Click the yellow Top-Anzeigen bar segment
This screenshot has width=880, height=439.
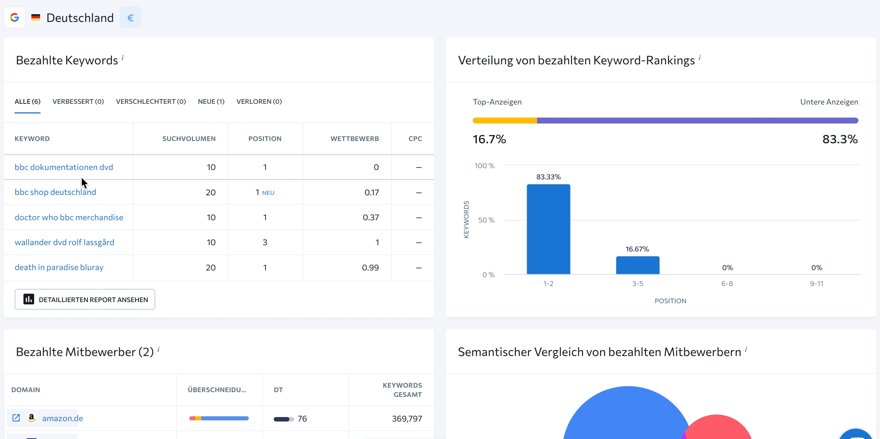click(504, 121)
